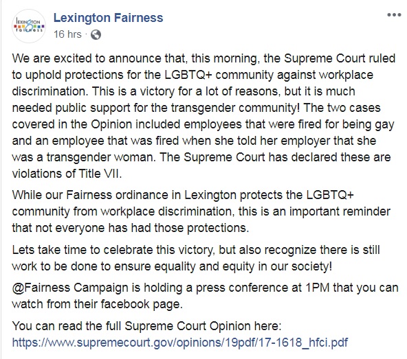Click 'that not everyone has had those protections' line
The width and height of the screenshot is (407, 359).
131,228
